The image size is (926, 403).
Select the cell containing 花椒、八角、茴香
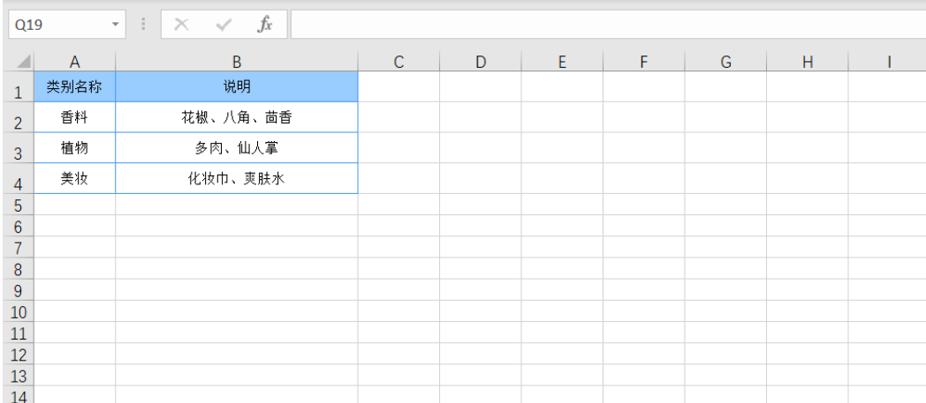pyautogui.click(x=237, y=117)
